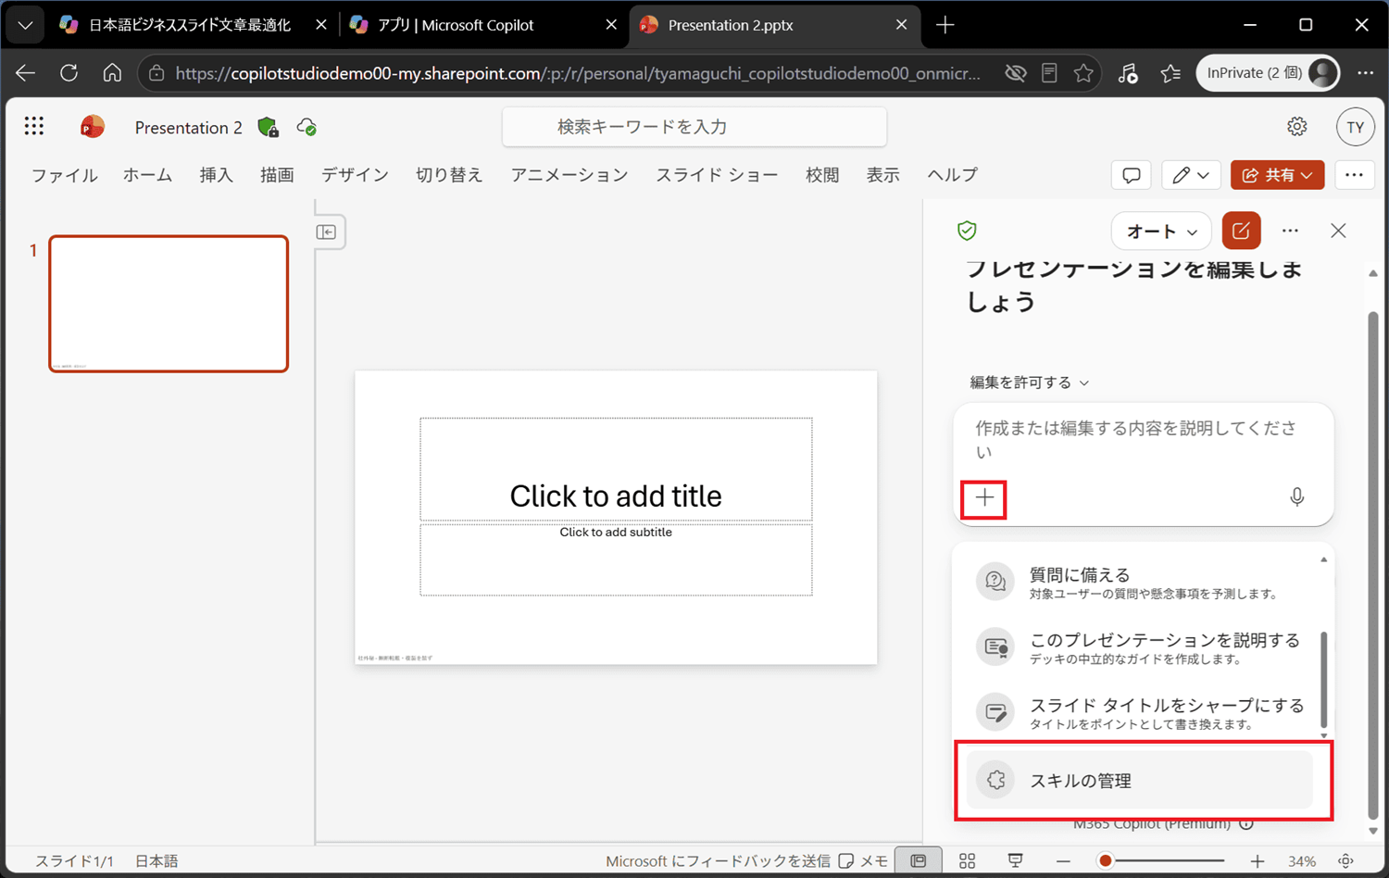Viewport: 1389px width, 878px height.
Task: Expand the 編集を許可する dropdown
Action: point(1029,383)
